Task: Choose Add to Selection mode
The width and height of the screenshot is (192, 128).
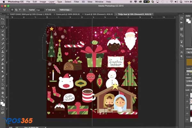Action: 16,10
